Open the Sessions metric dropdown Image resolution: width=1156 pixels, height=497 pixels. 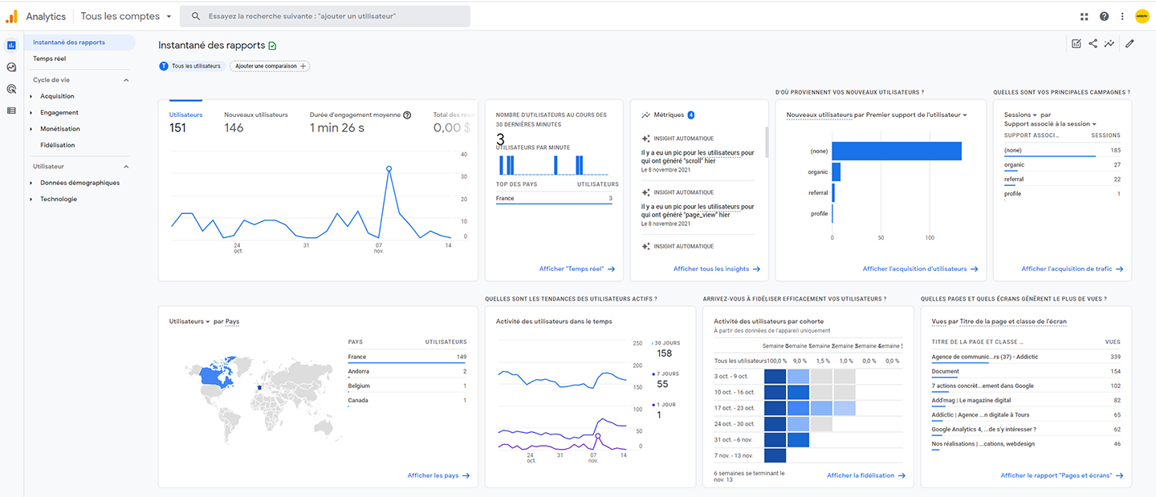tap(1021, 115)
